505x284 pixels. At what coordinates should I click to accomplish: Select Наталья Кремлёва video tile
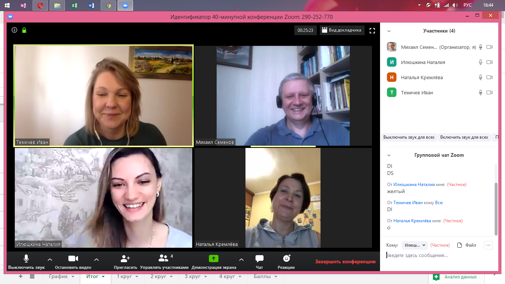tap(283, 198)
